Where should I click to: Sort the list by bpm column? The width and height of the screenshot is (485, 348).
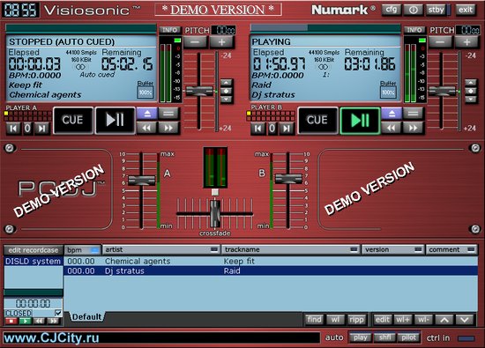coord(82,250)
